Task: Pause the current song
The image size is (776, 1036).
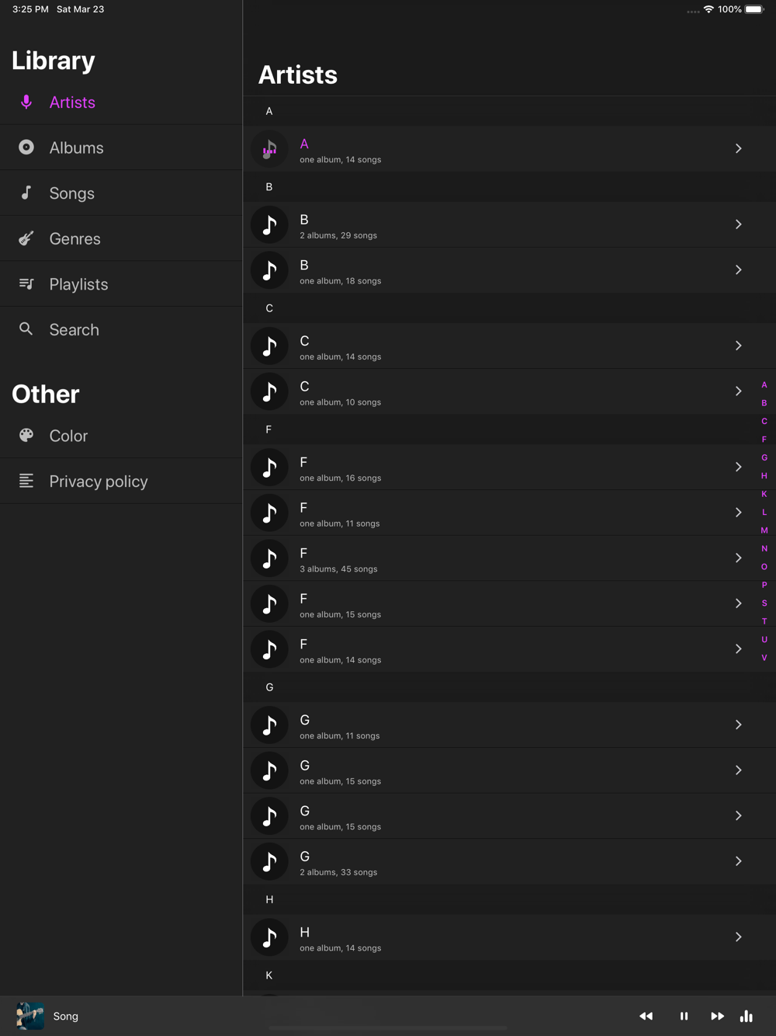Action: 684,1016
